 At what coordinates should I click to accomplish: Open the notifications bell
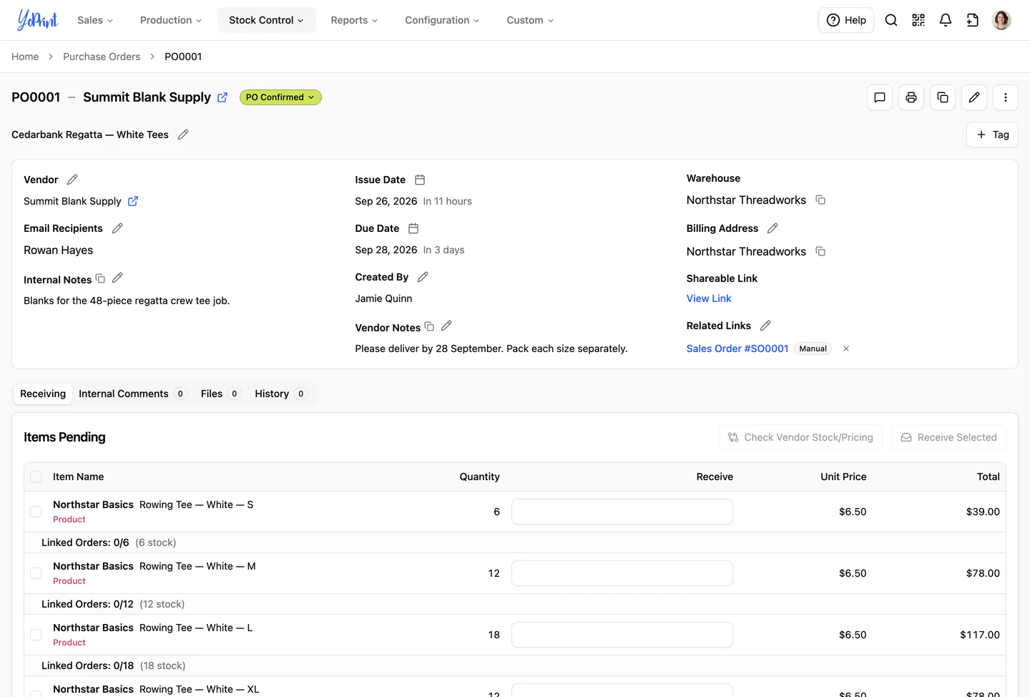tap(946, 20)
